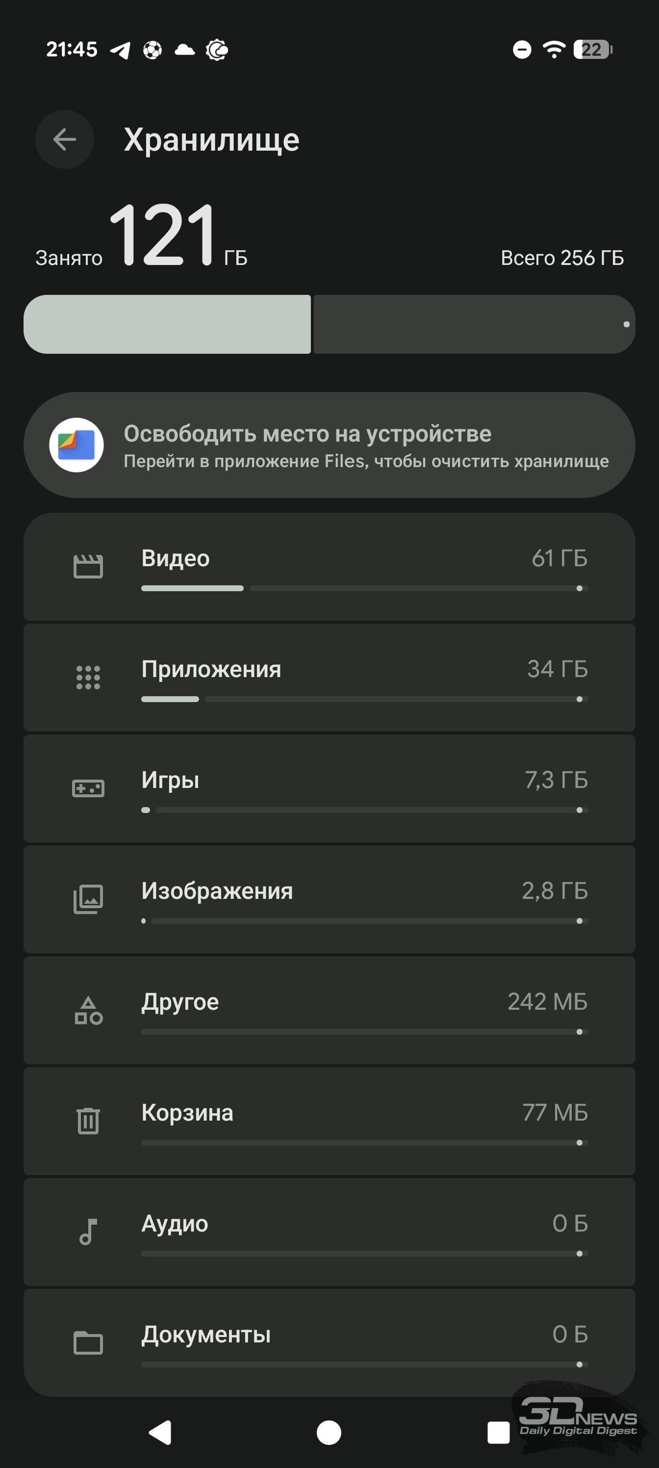Tap the total storage usage bar
659x1468 pixels.
click(329, 324)
